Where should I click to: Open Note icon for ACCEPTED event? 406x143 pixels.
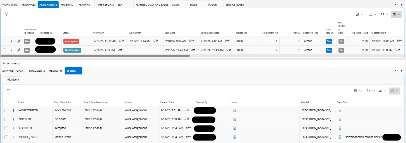click(x=235, y=128)
